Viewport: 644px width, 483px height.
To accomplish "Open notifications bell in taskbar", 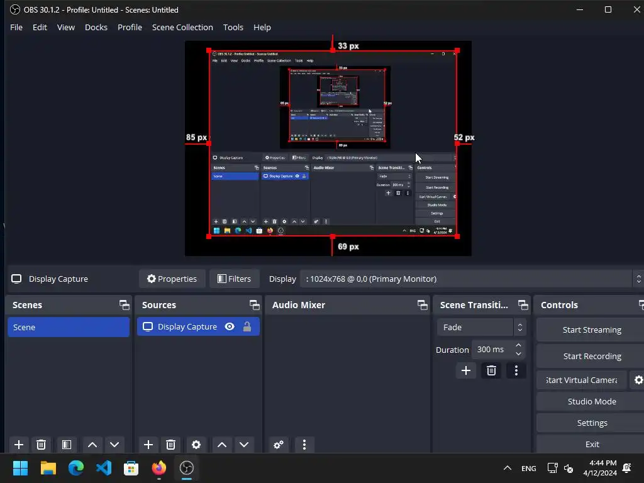I will [627, 468].
